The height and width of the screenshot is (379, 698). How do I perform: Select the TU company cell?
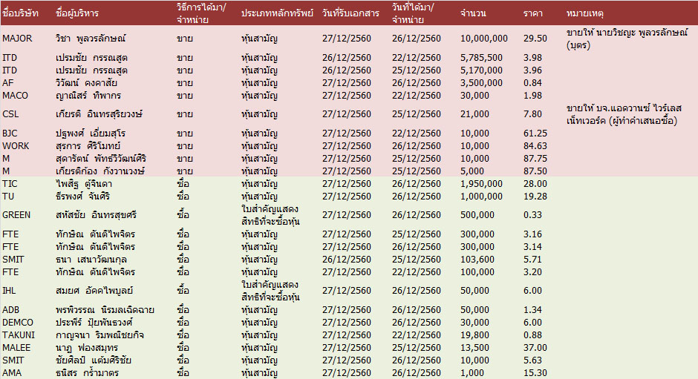click(8, 196)
